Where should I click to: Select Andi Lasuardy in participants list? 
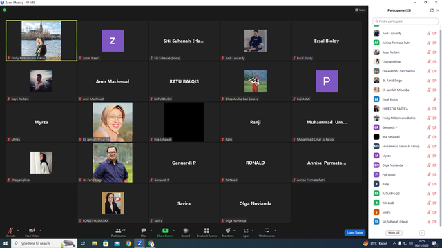click(405, 34)
